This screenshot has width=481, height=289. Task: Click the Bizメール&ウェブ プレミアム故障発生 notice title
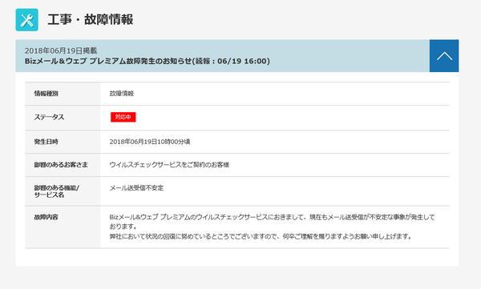click(148, 61)
